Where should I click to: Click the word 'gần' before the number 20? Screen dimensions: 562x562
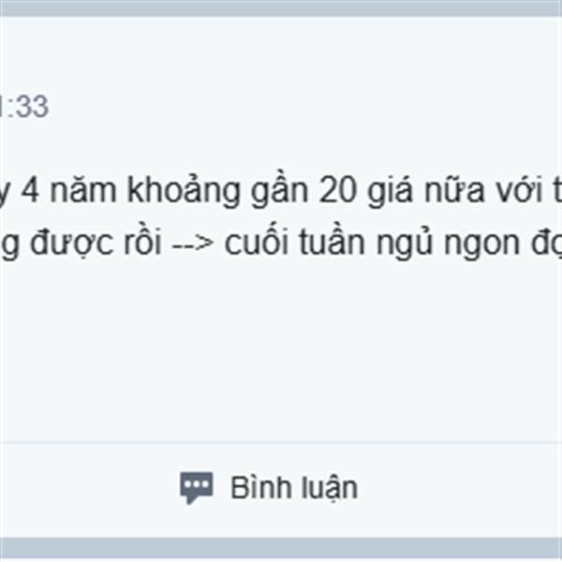(x=279, y=192)
